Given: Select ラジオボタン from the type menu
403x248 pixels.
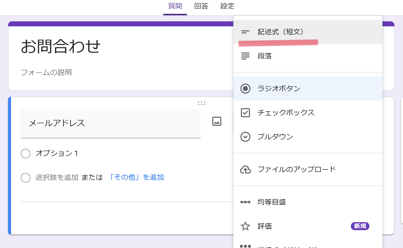Looking at the screenshot, I should click(x=308, y=89).
